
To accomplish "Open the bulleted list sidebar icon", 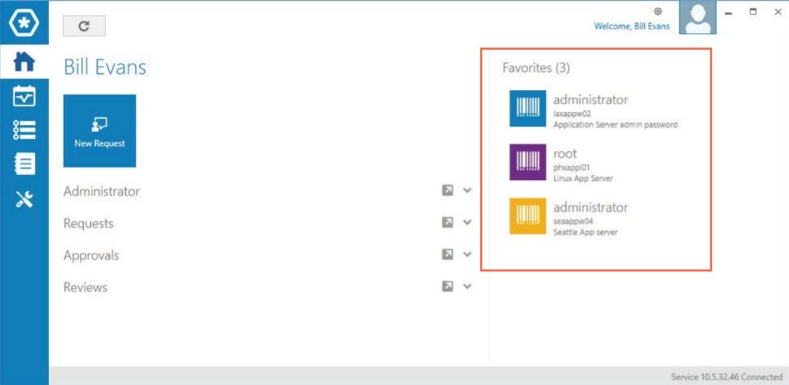I will 24,130.
